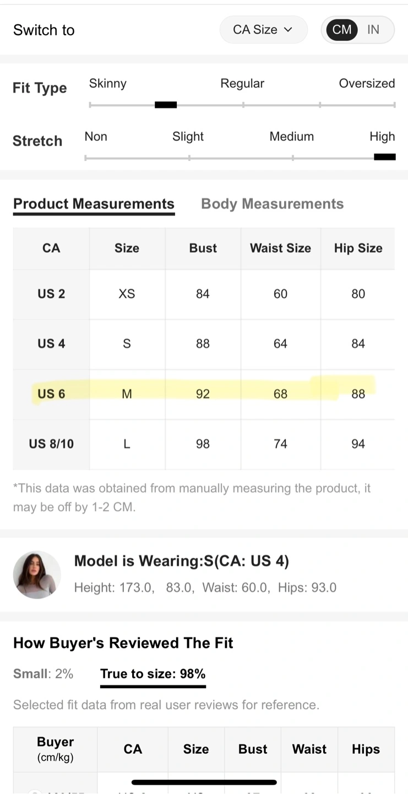Open the CA Size dropdown
This screenshot has width=408, height=794.
coord(263,30)
